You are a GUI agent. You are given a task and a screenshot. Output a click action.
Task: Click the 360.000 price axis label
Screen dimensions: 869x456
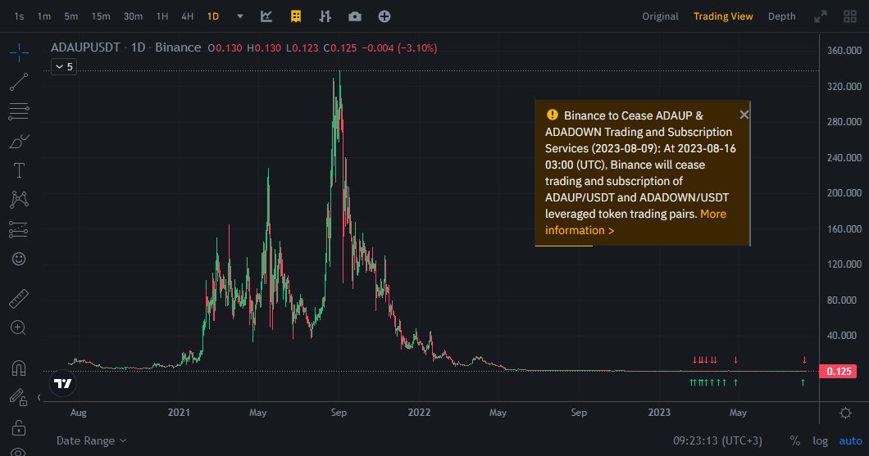844,51
